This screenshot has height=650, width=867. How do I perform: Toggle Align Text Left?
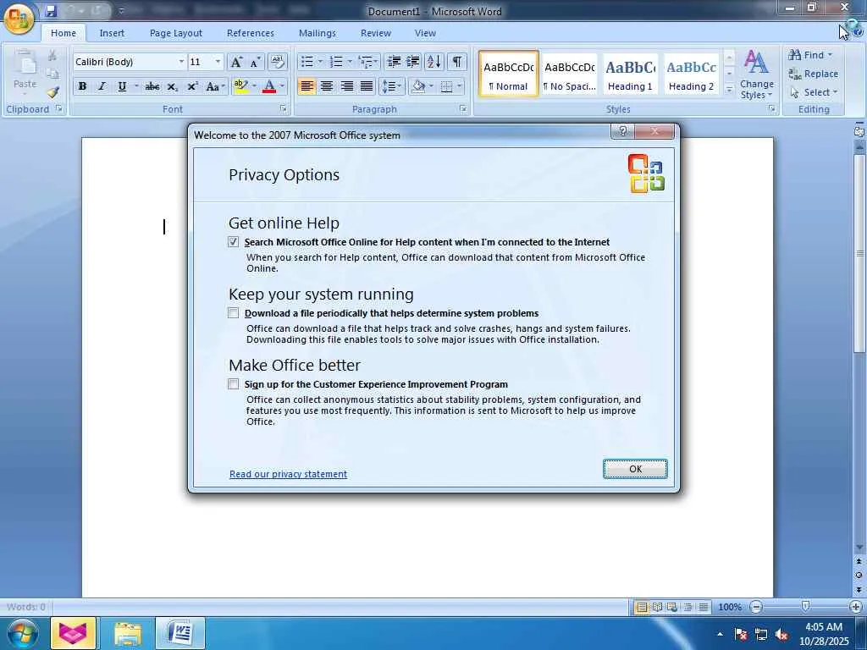(x=306, y=86)
